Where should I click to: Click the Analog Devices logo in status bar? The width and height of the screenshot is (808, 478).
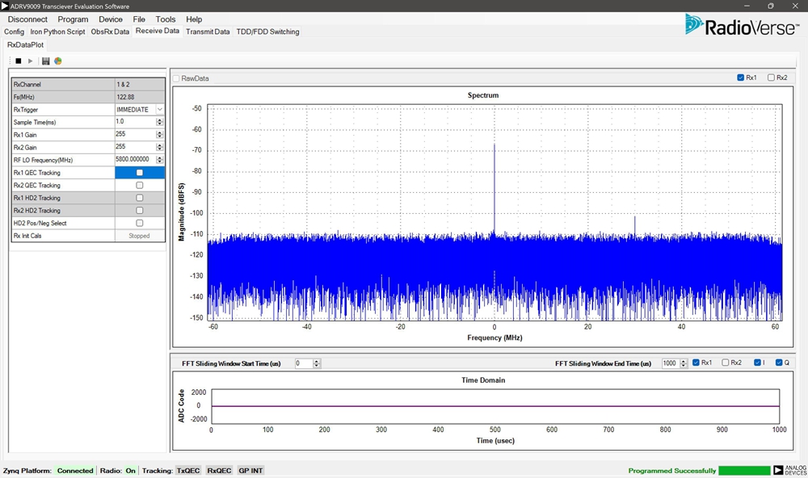(789, 470)
